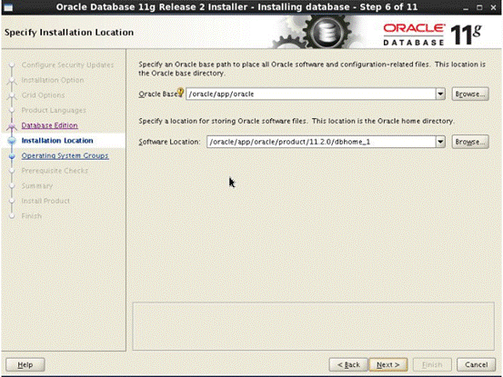Screen dimensions: 503x377
Task: Click the Configure Security Updates step text
Action: click(x=67, y=64)
